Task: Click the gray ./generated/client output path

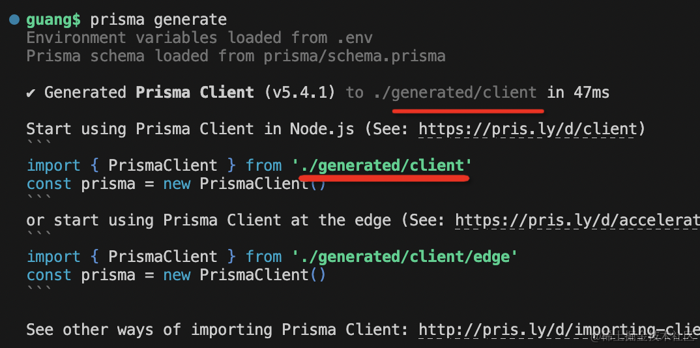Action: pos(456,93)
